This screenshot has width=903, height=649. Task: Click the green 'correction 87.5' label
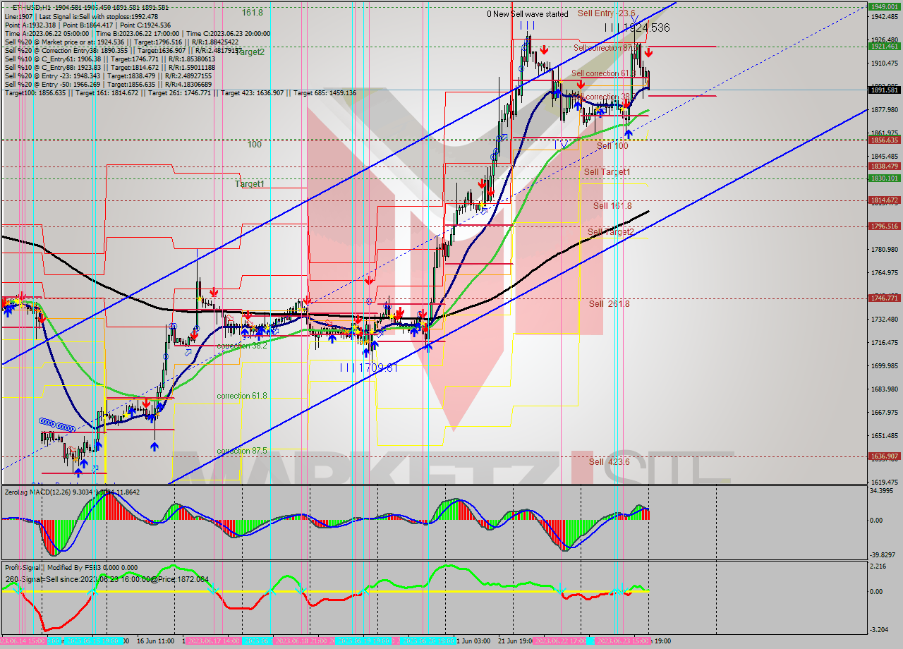pos(242,451)
